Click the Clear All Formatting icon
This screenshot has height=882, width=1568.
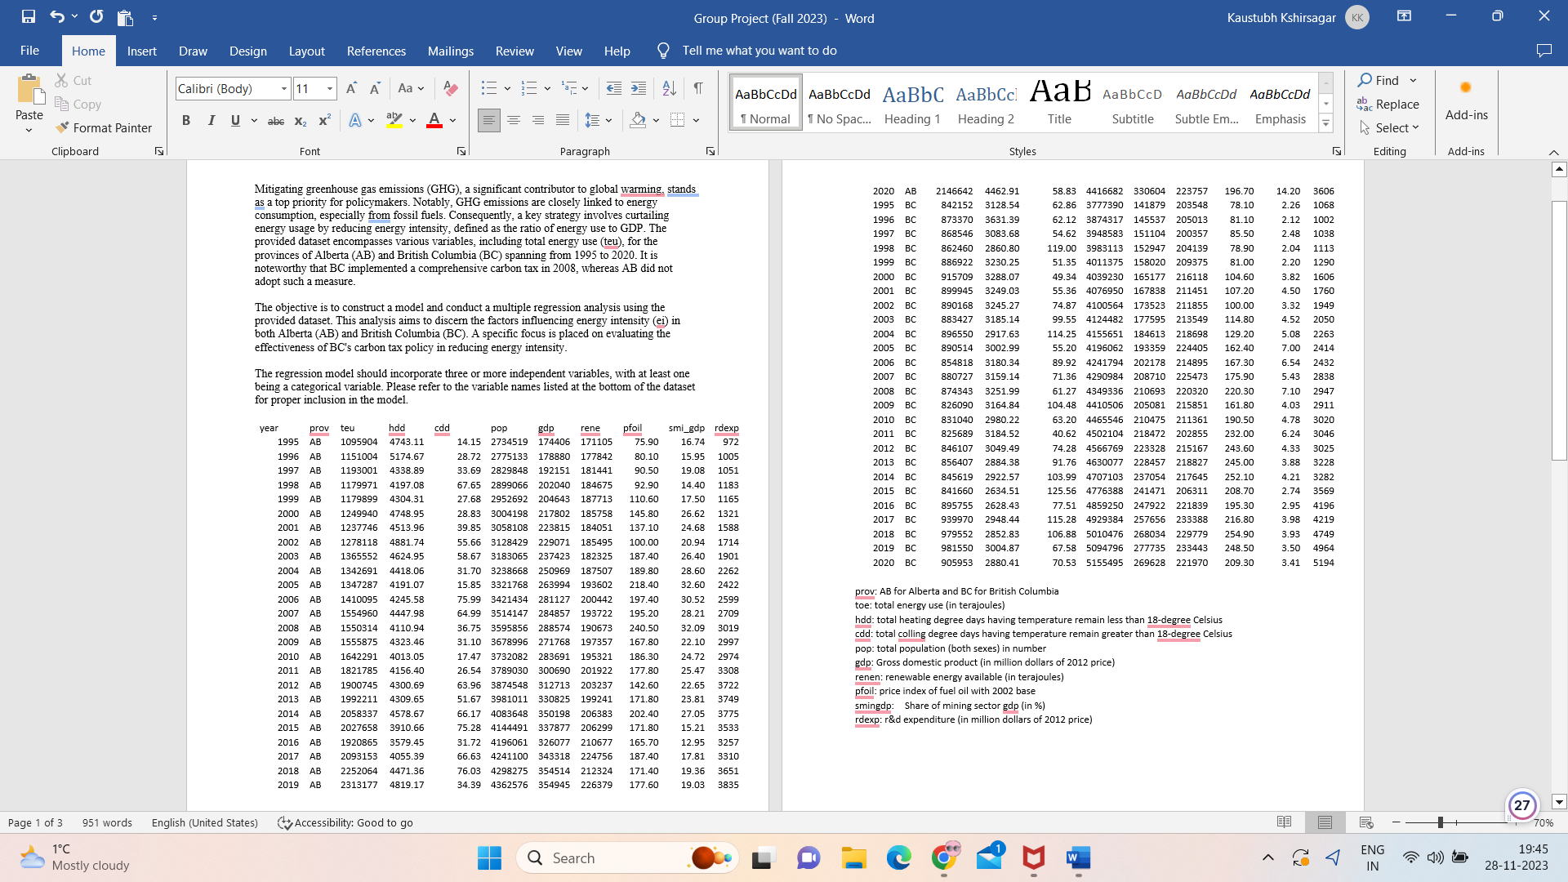(450, 88)
